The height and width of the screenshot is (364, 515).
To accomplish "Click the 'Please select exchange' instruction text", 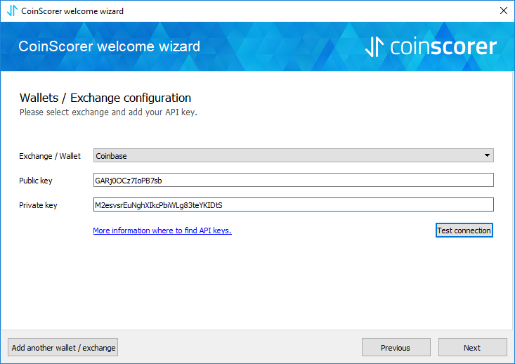I will click(108, 112).
